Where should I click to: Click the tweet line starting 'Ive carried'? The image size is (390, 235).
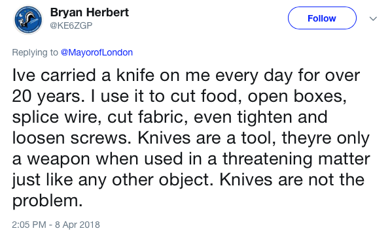point(186,76)
